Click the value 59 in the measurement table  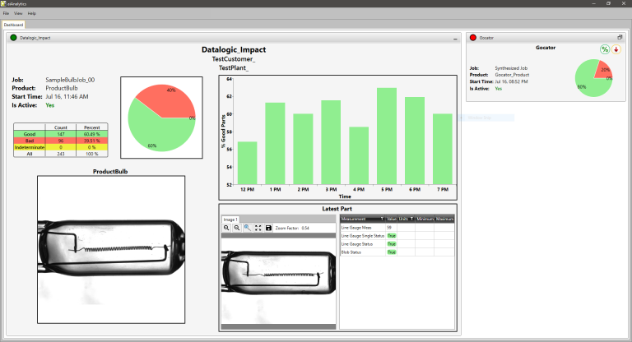389,228
